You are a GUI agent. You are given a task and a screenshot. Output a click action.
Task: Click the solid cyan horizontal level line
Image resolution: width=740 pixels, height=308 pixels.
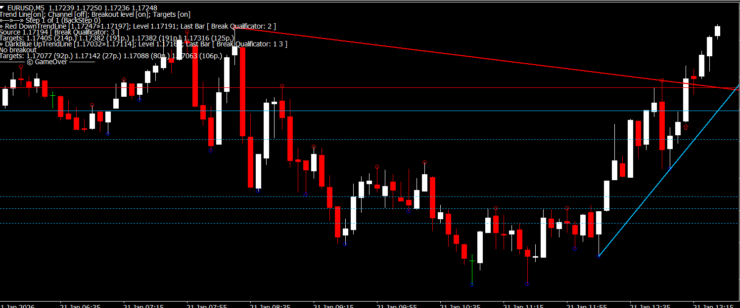tap(346, 111)
